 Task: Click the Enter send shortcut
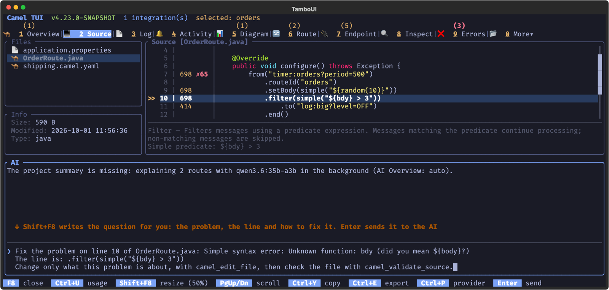pyautogui.click(x=517, y=283)
